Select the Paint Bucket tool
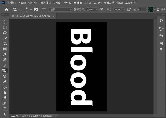 (x=5, y=87)
